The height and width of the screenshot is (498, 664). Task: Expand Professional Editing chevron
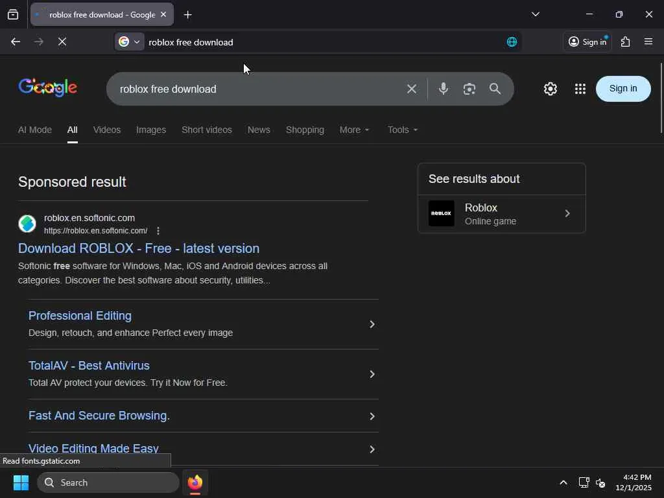tap(372, 324)
